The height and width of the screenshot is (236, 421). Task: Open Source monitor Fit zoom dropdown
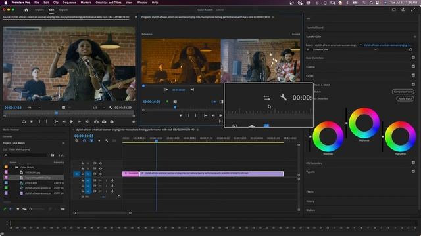[34, 108]
